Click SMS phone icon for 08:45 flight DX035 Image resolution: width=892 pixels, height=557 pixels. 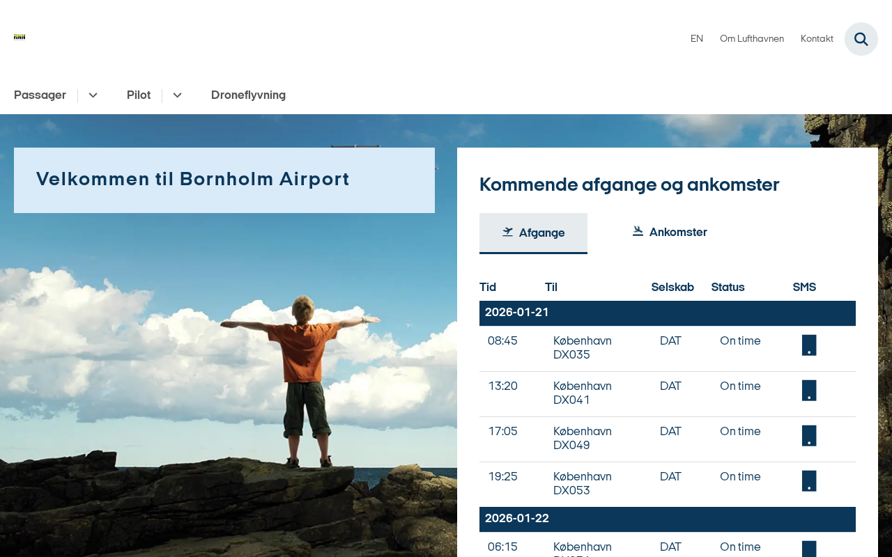[x=809, y=345]
